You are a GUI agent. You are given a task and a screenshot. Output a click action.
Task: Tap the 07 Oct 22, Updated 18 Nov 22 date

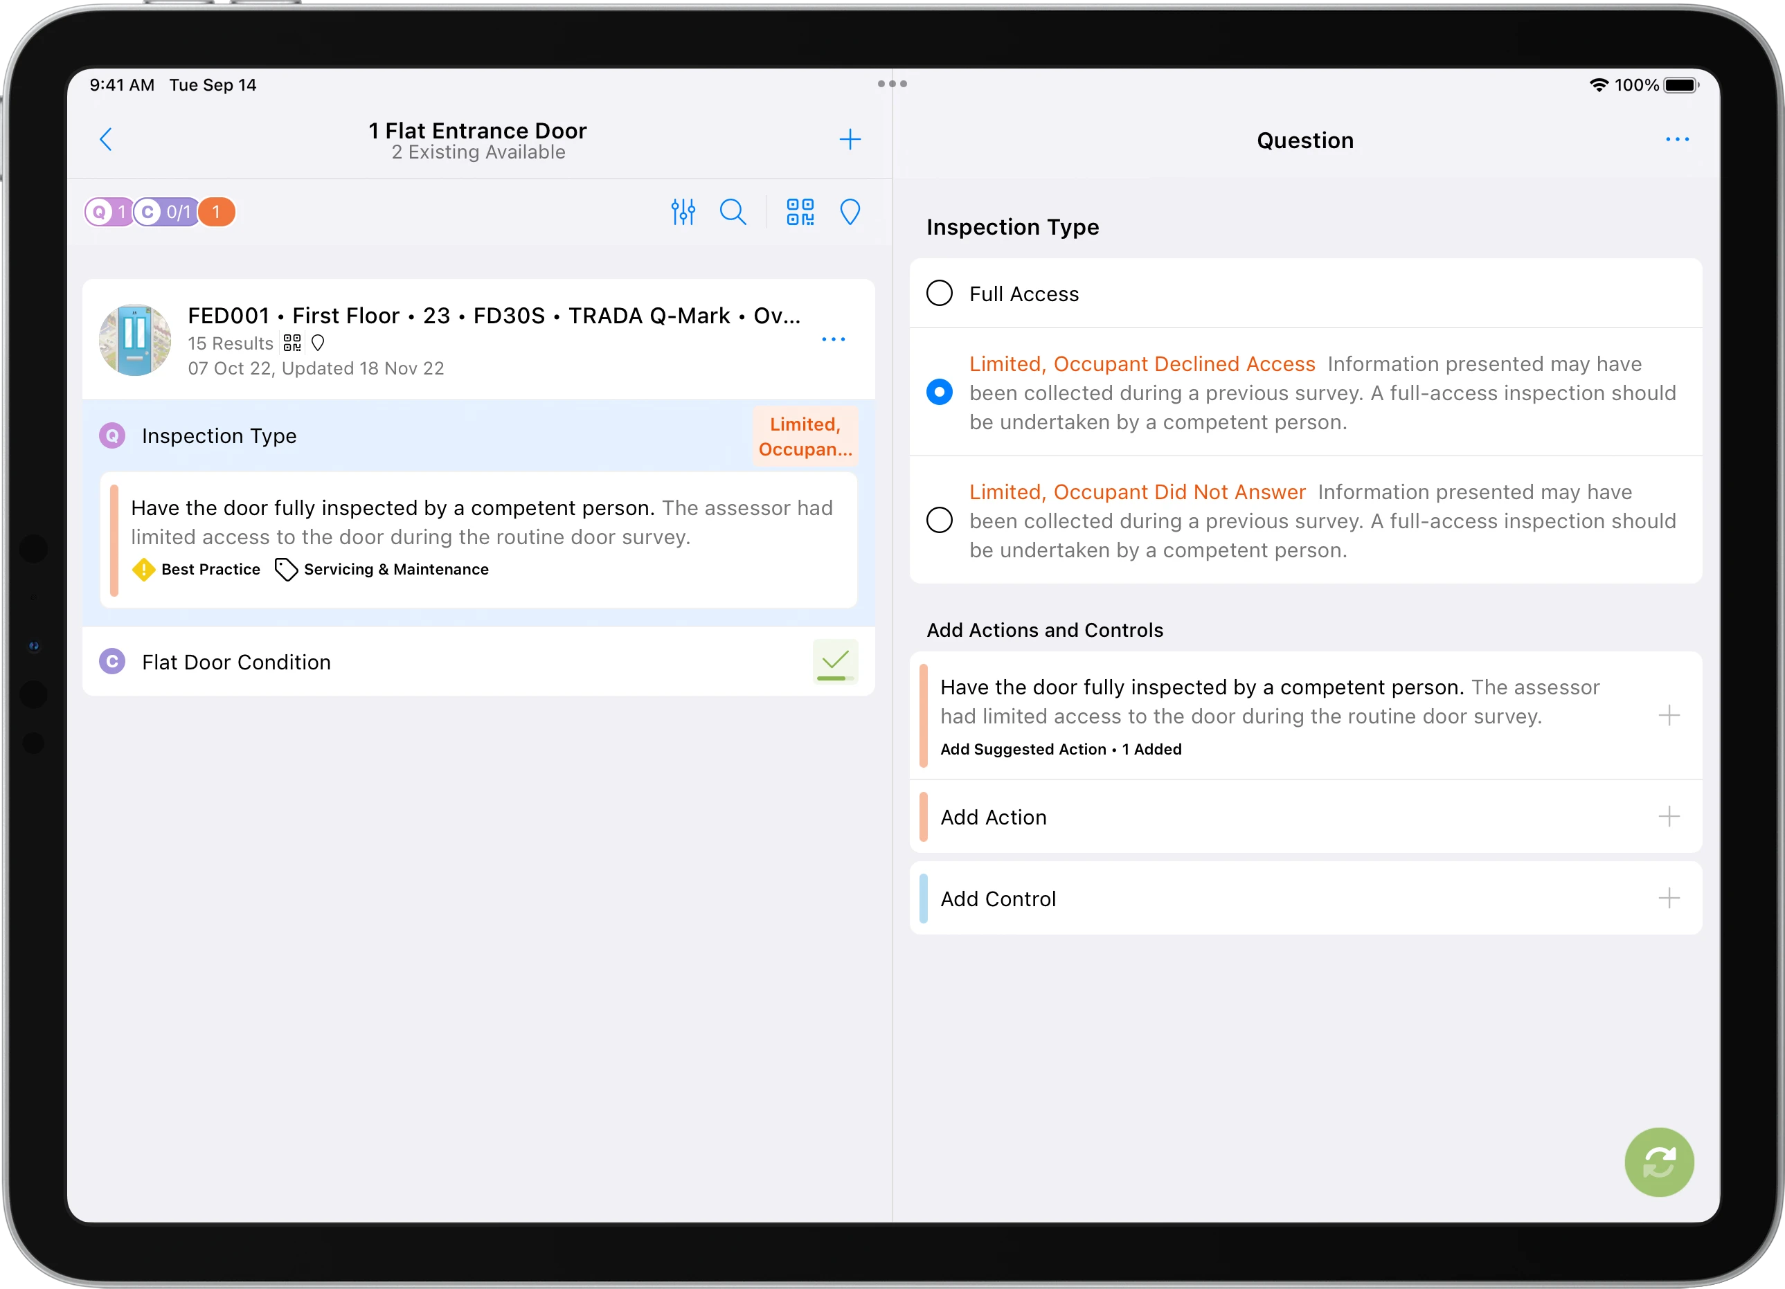point(316,368)
